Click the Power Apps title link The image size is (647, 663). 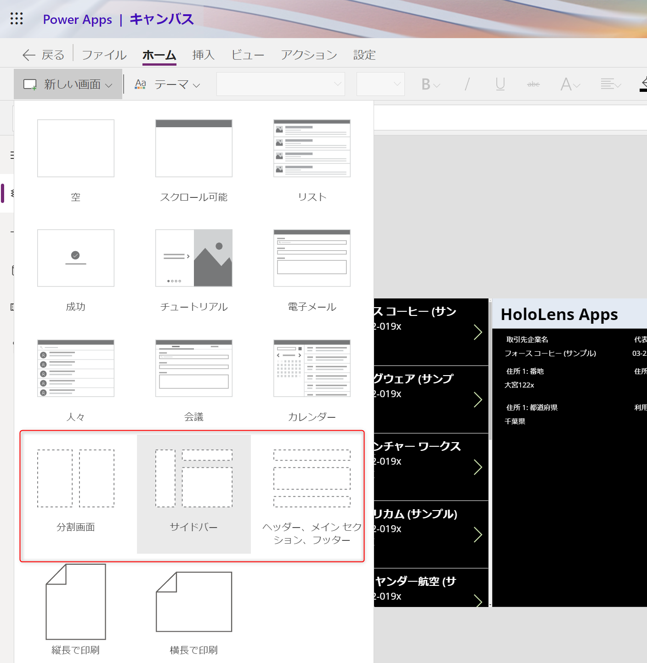[77, 19]
